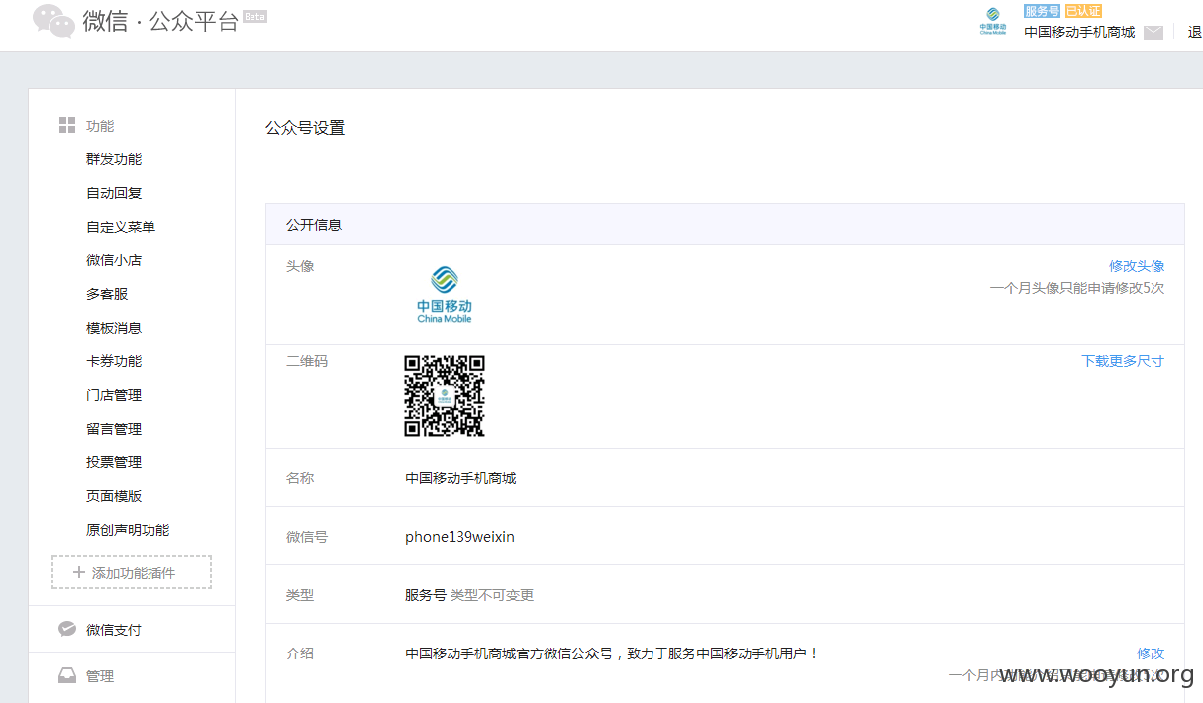Click the 公众号设置 page heading
Image resolution: width=1203 pixels, height=703 pixels.
coord(305,128)
